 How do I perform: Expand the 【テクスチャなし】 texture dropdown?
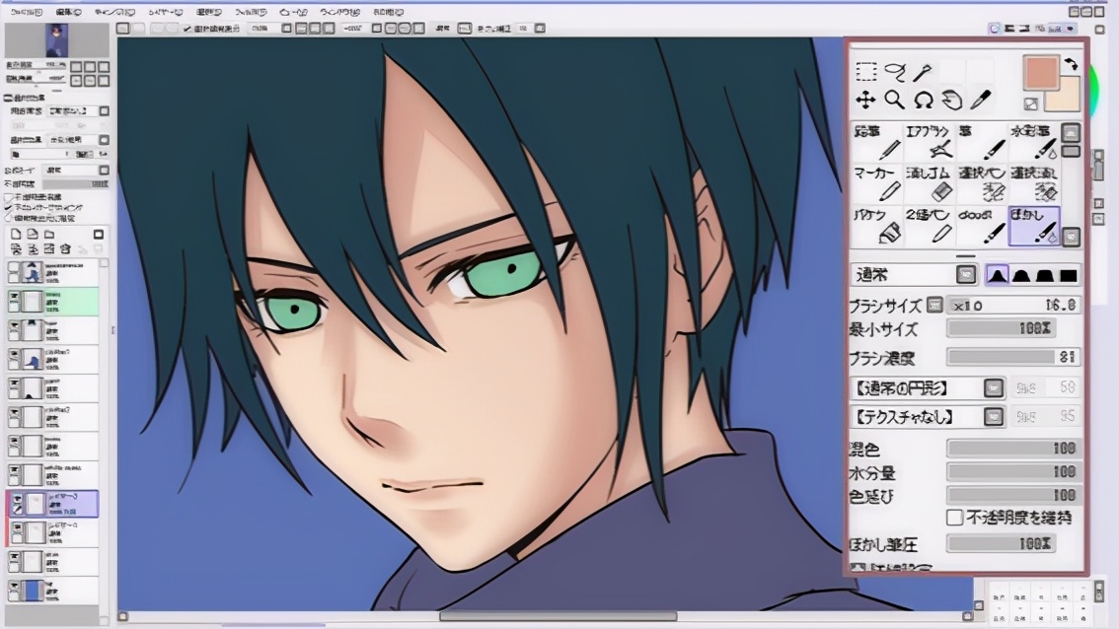(994, 418)
